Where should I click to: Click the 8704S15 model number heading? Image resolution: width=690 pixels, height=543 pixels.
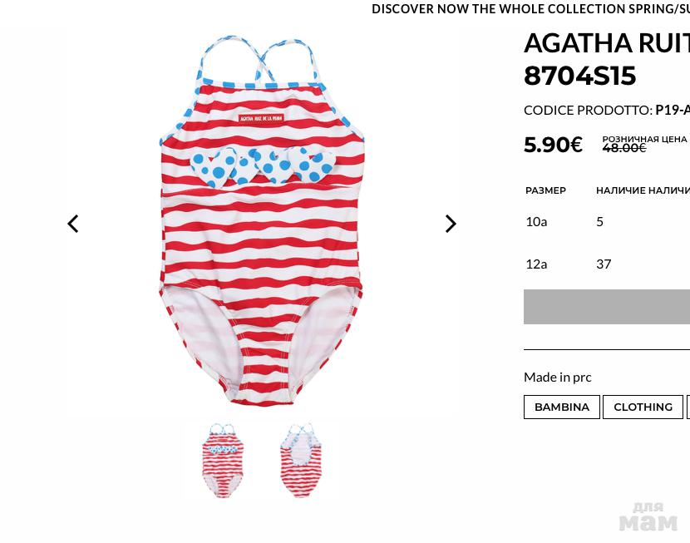pyautogui.click(x=579, y=76)
